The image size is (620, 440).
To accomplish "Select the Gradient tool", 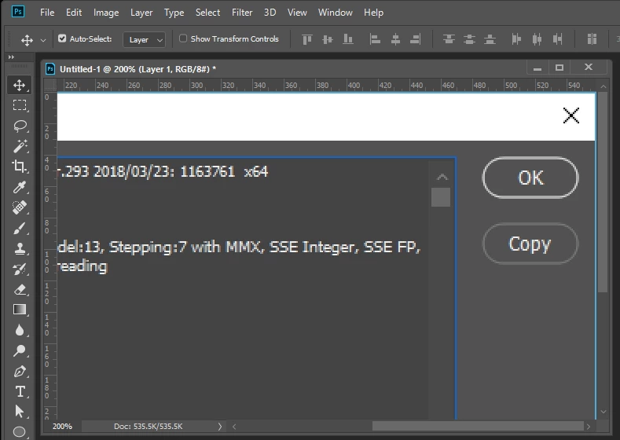I will (x=20, y=310).
